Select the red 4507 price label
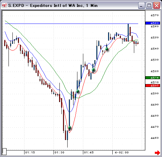The width and height of the screenshot is (162, 157). pos(153,85)
